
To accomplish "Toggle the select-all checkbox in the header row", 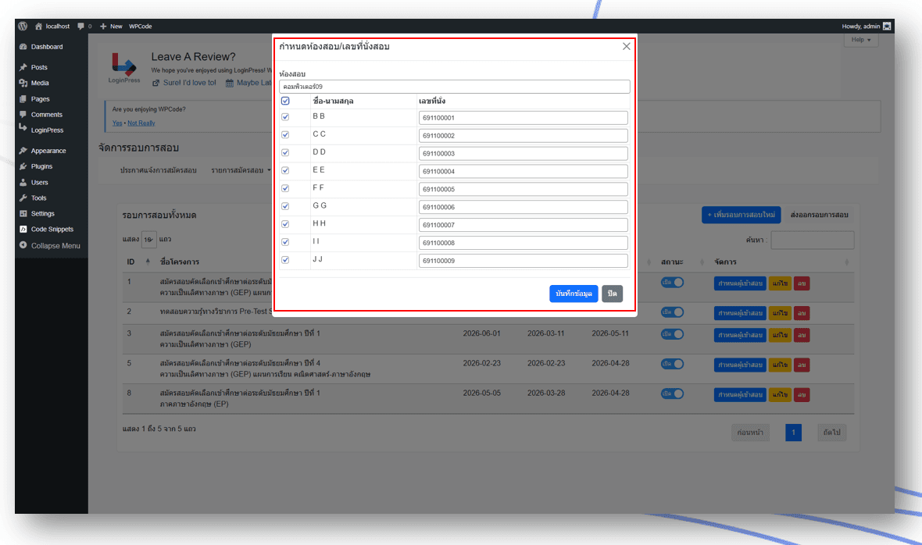I will (285, 101).
